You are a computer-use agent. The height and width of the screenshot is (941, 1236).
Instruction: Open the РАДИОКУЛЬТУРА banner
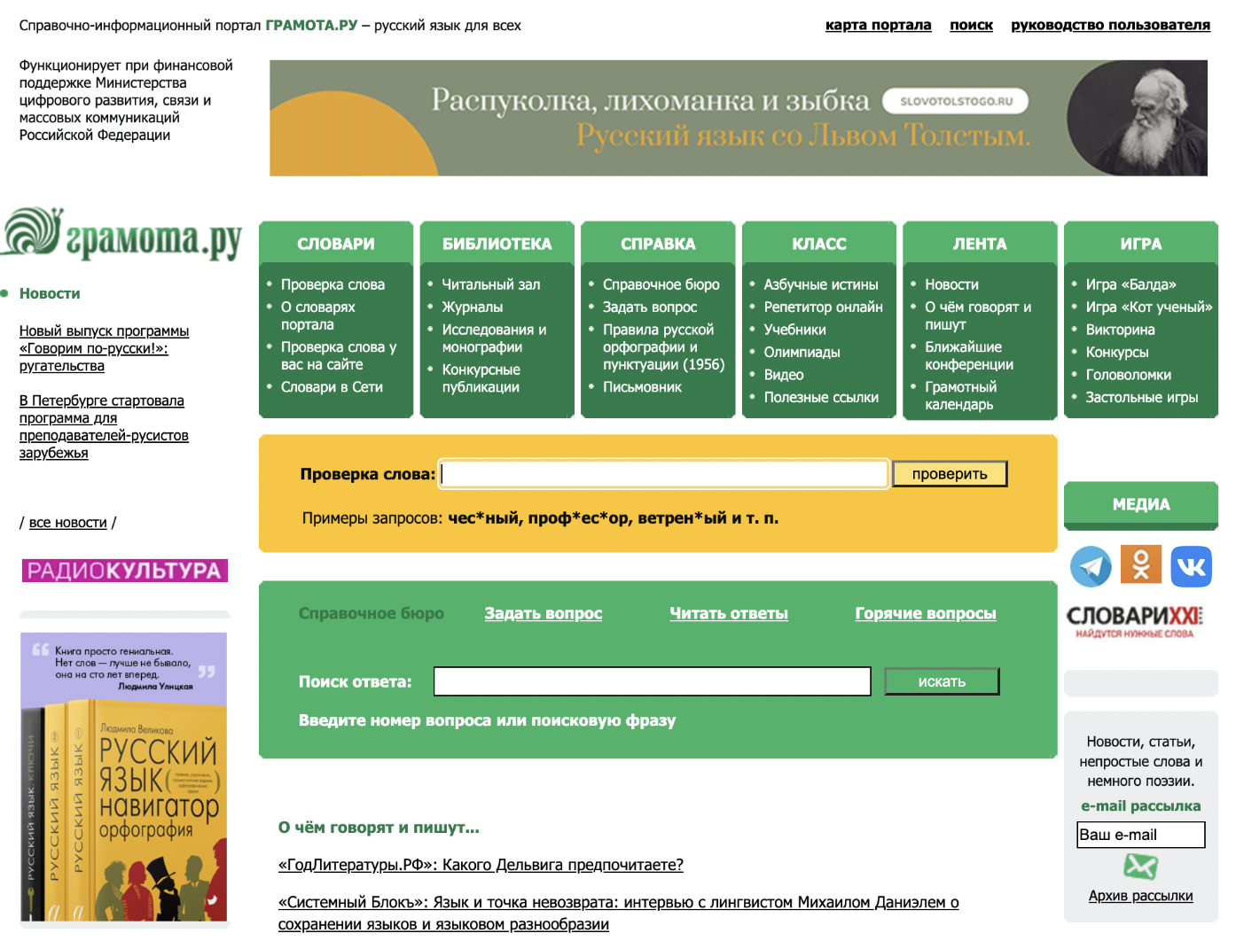click(x=125, y=571)
